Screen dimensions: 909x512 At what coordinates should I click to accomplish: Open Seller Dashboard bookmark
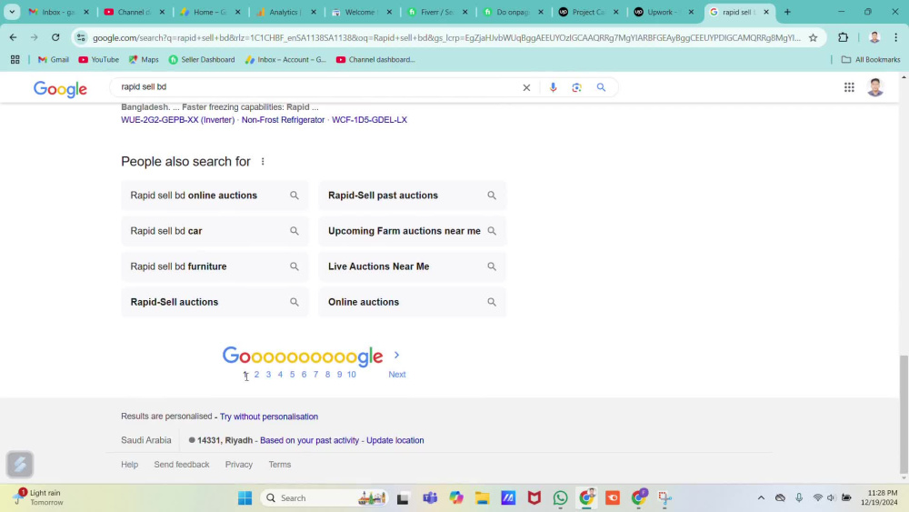click(202, 60)
